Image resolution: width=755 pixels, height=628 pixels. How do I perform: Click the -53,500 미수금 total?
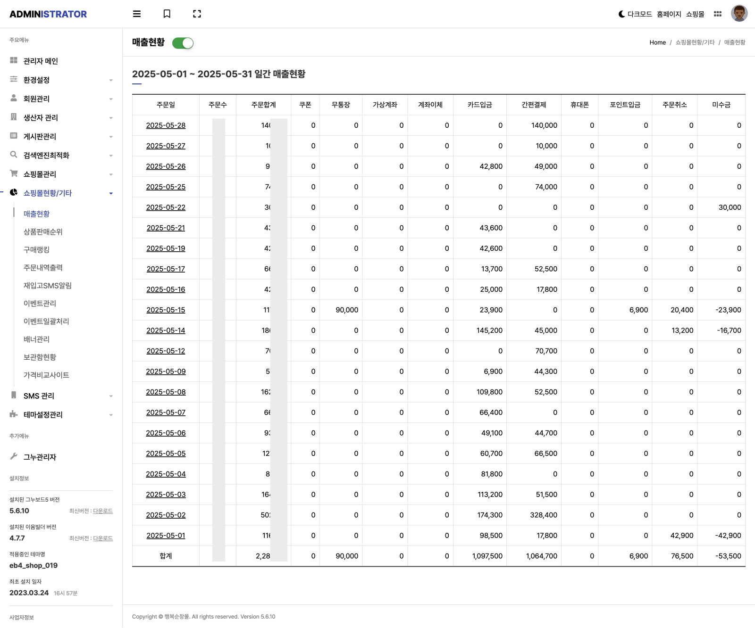(728, 556)
